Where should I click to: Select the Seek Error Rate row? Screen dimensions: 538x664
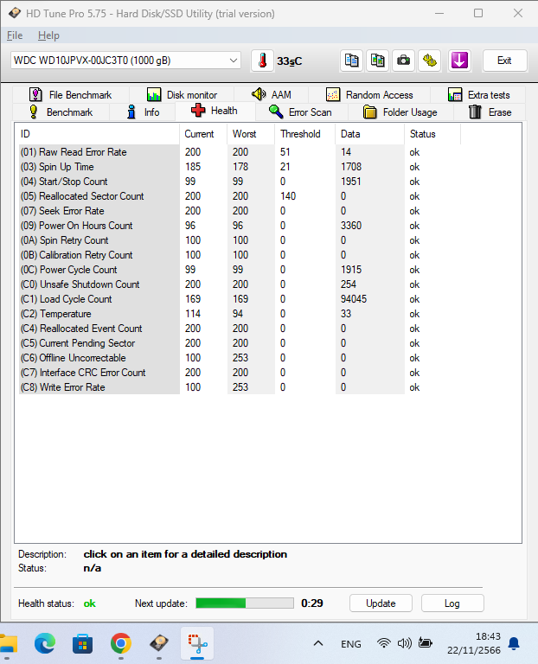(240, 211)
